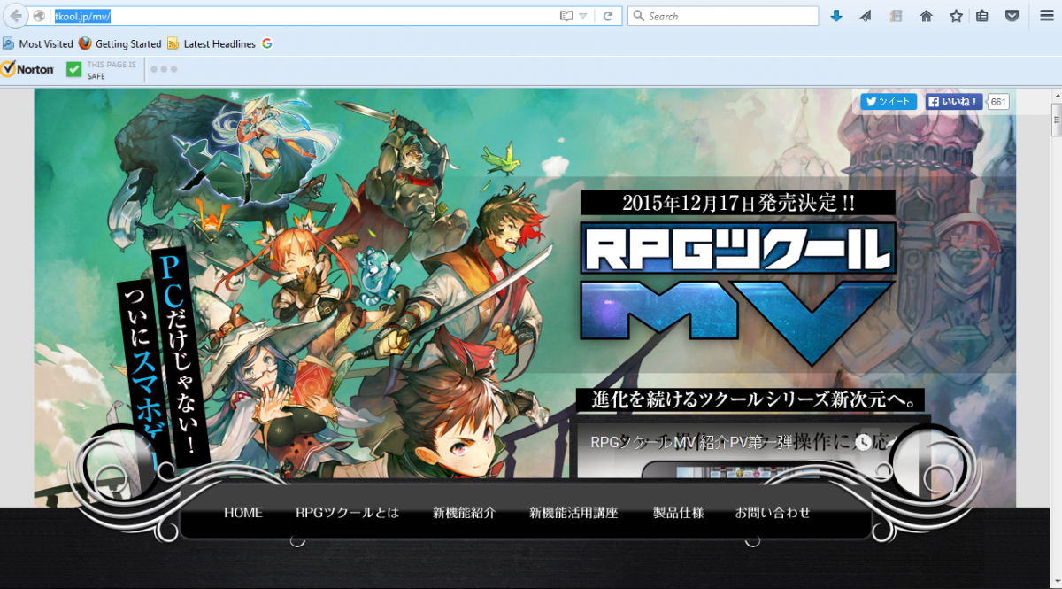Open Latest Headlines feed bookmark
The height and width of the screenshot is (589, 1062).
click(211, 43)
